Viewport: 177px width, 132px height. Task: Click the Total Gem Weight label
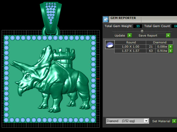(118, 26)
